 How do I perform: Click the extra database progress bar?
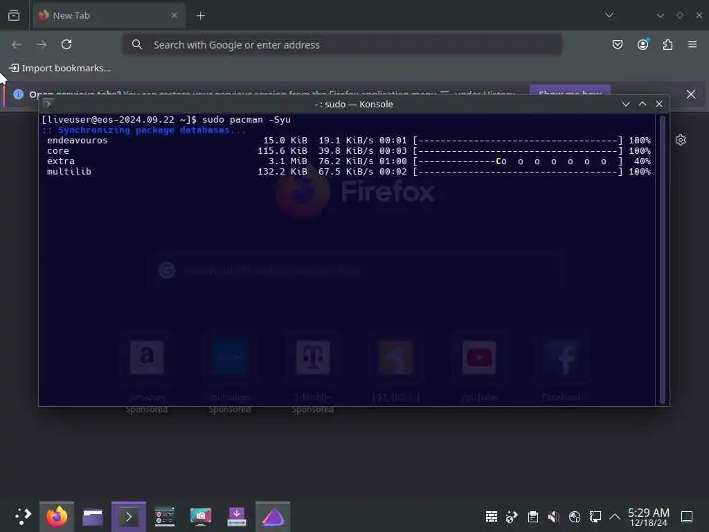click(518, 161)
